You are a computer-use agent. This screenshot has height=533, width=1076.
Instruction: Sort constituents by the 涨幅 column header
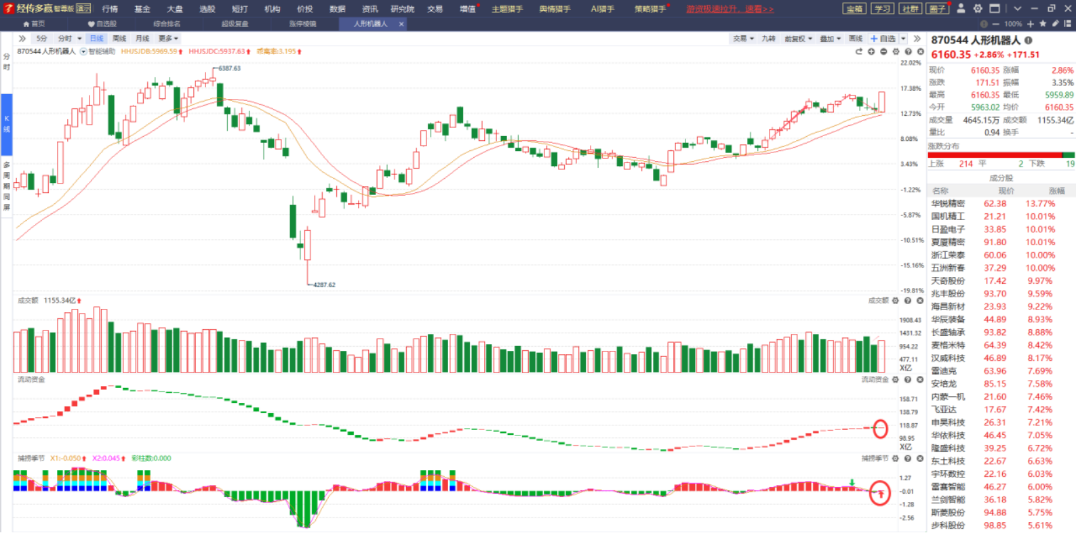(1056, 191)
